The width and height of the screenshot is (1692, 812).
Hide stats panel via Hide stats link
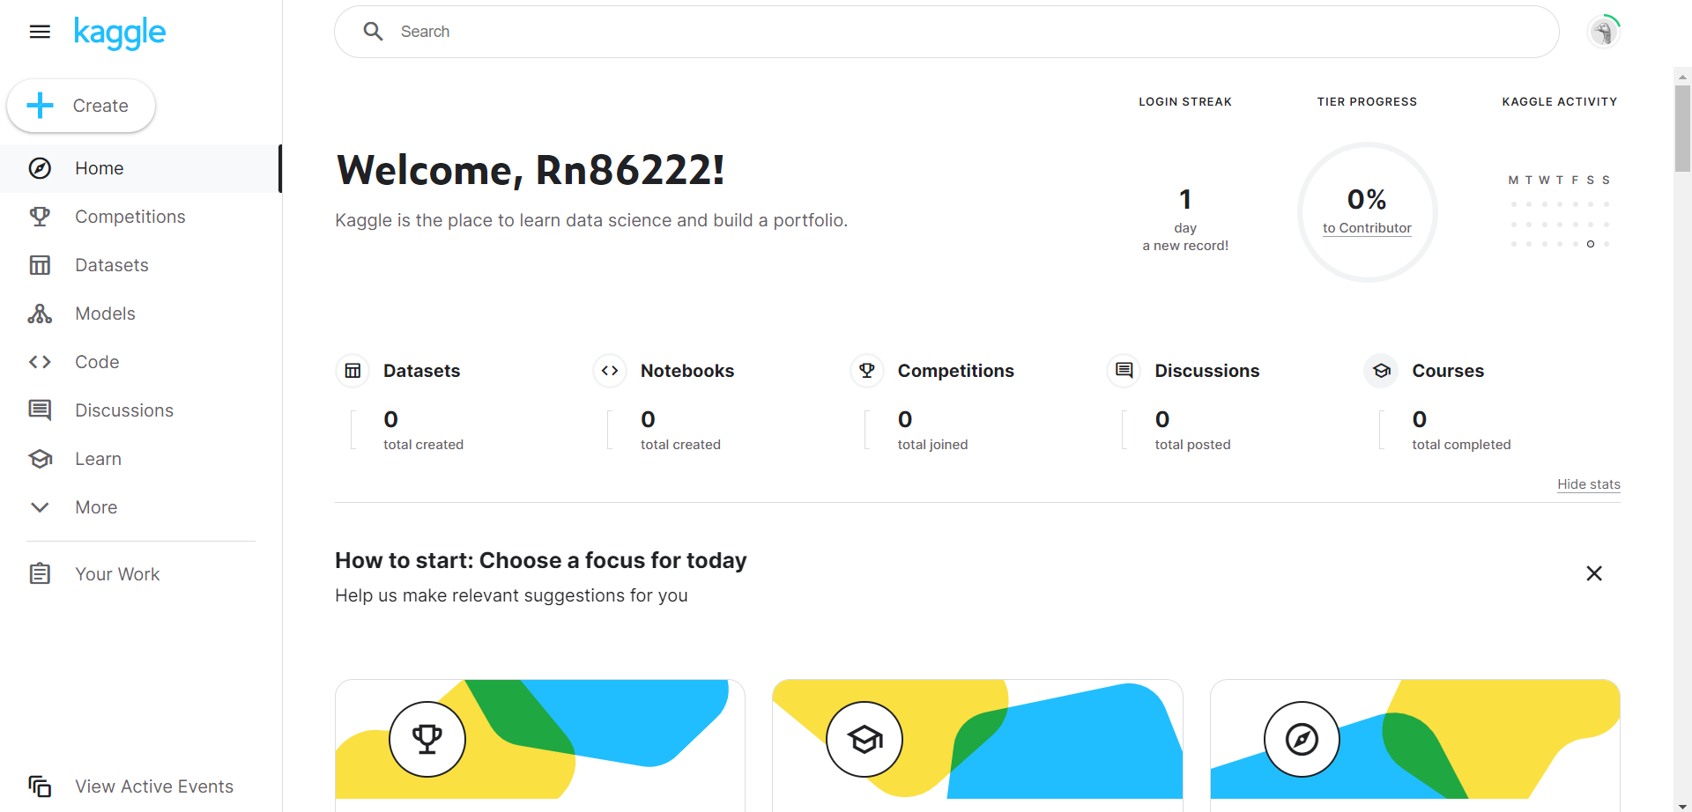click(x=1588, y=484)
